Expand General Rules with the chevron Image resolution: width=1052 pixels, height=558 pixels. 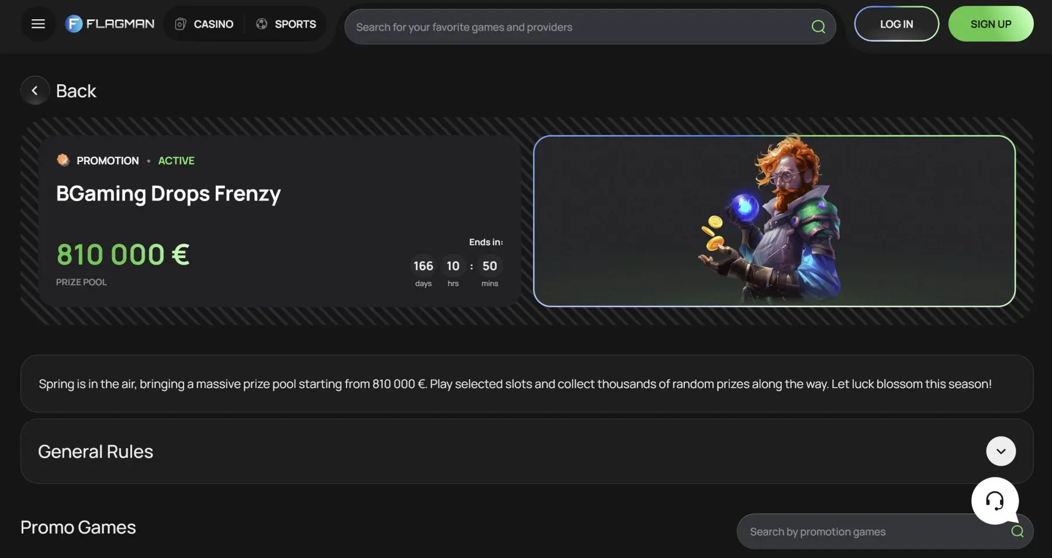1001,451
